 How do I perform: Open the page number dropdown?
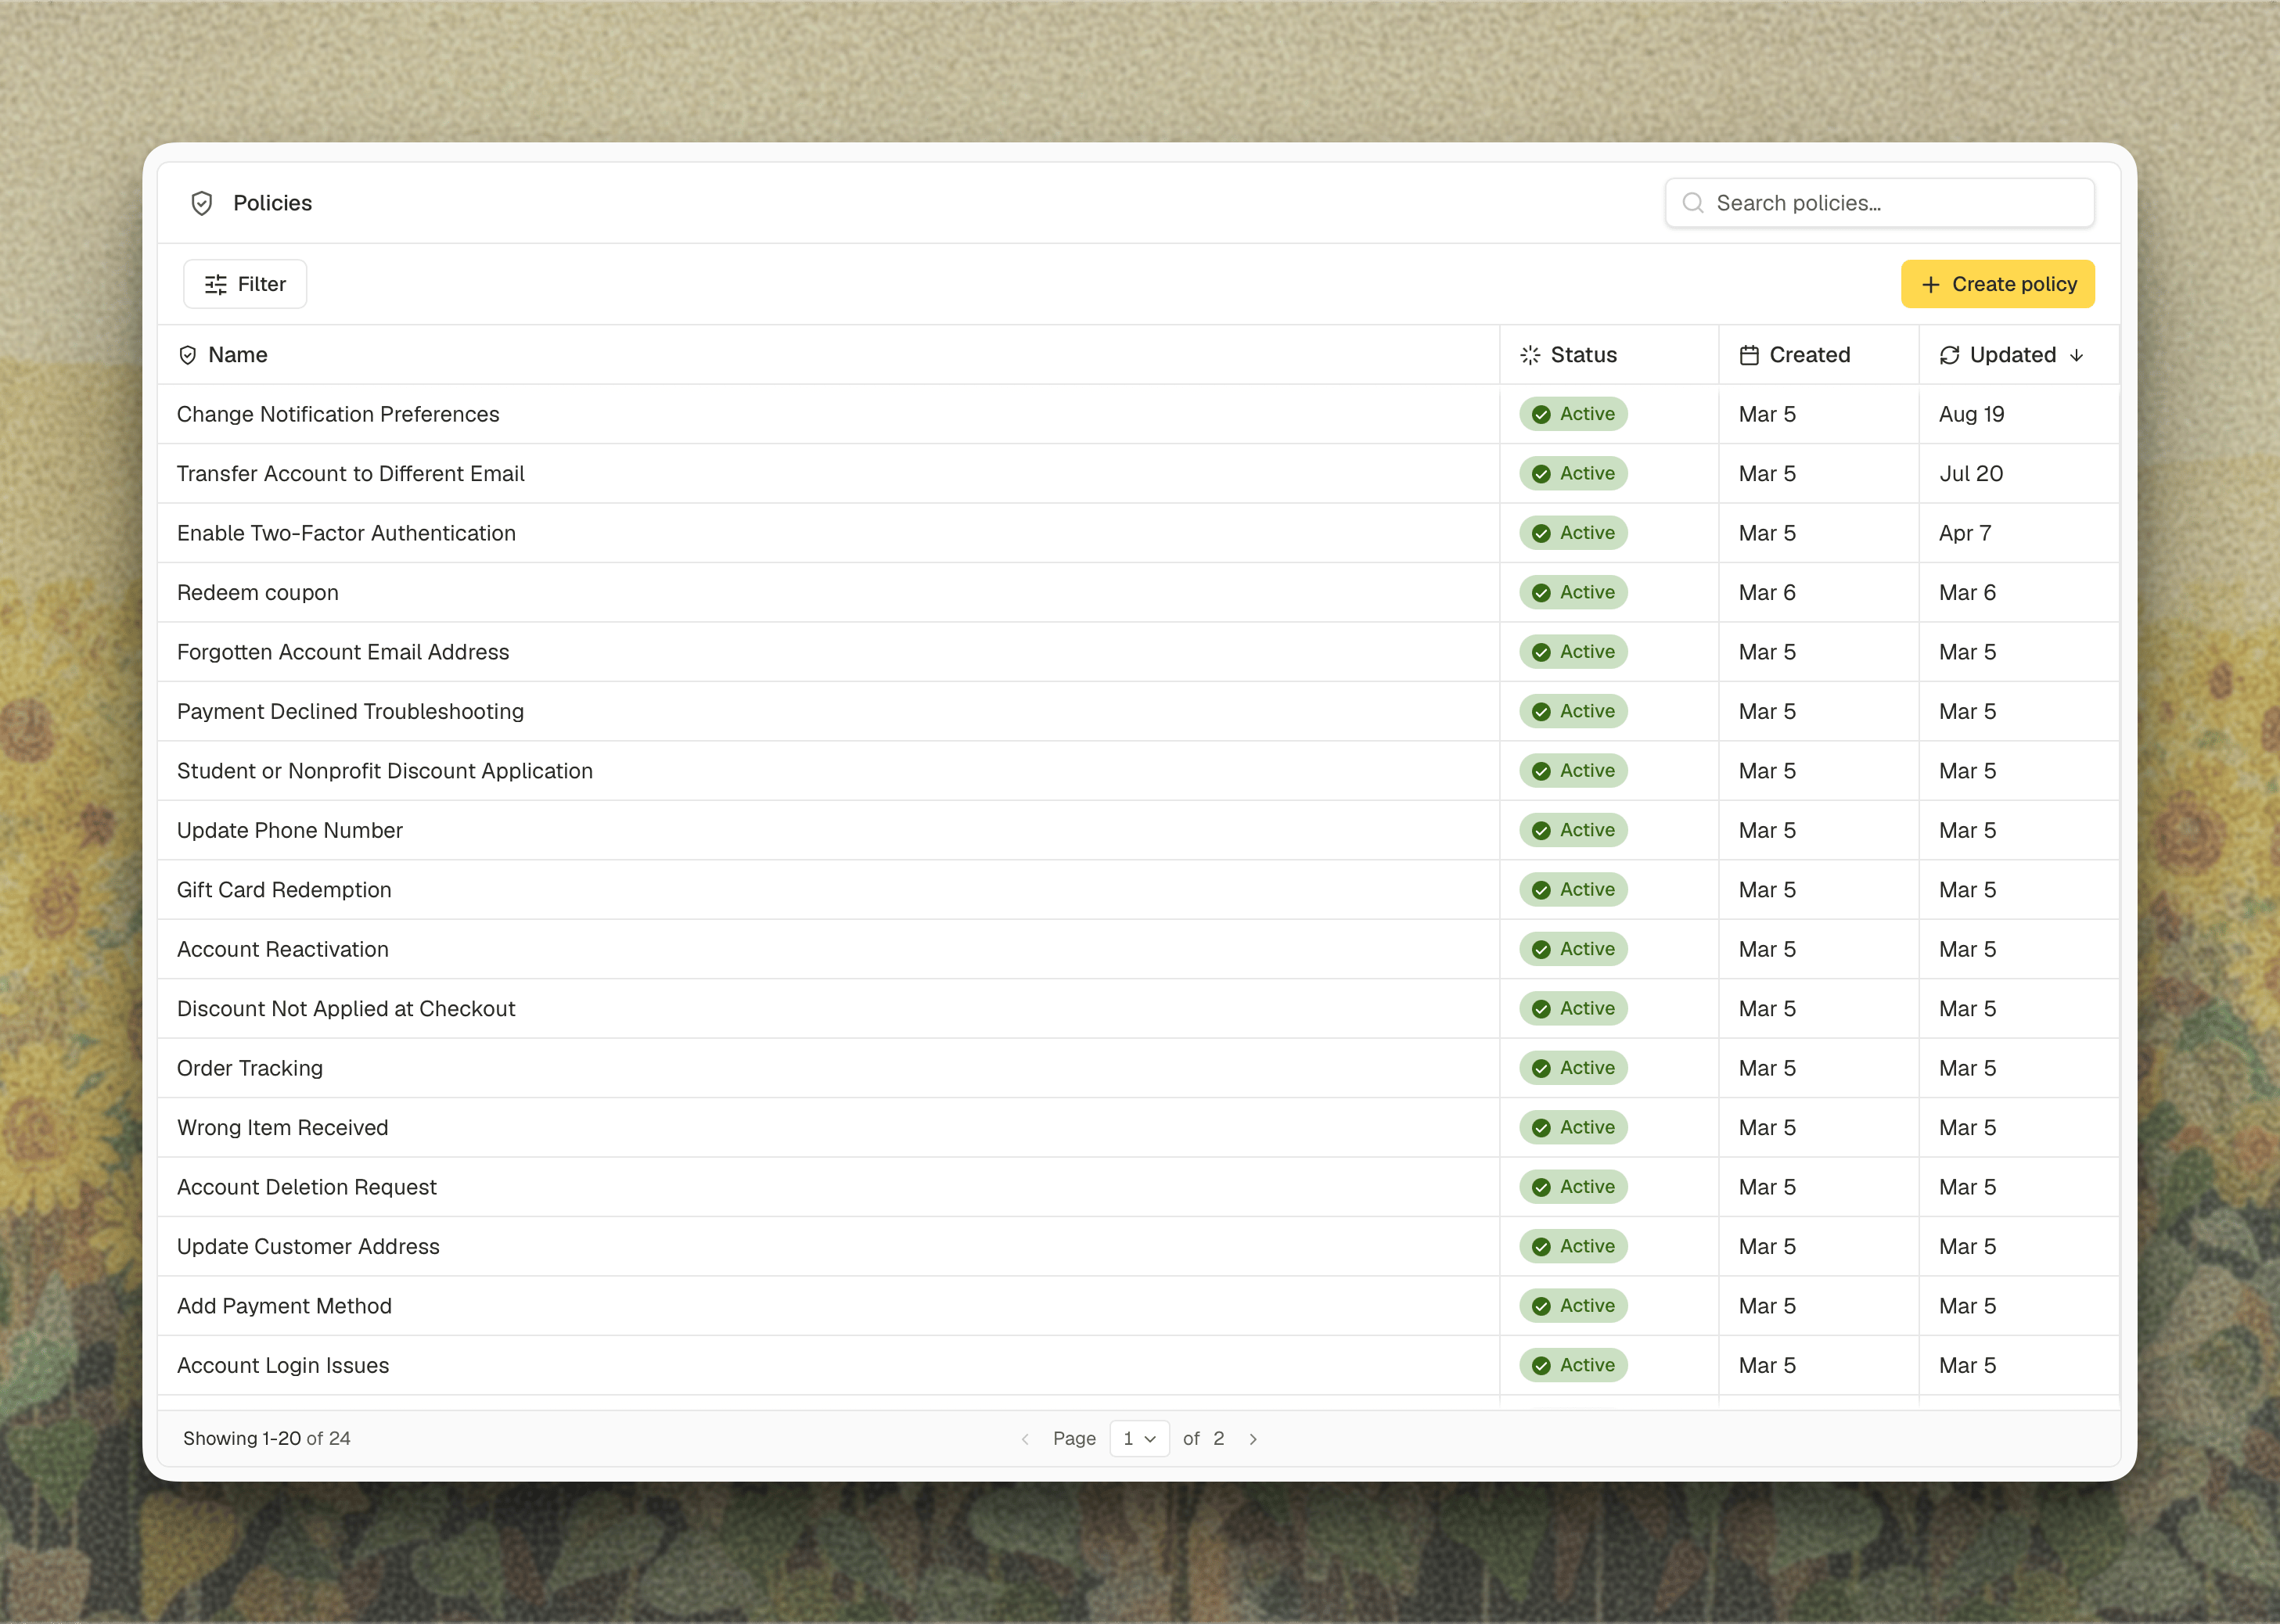[x=1139, y=1438]
